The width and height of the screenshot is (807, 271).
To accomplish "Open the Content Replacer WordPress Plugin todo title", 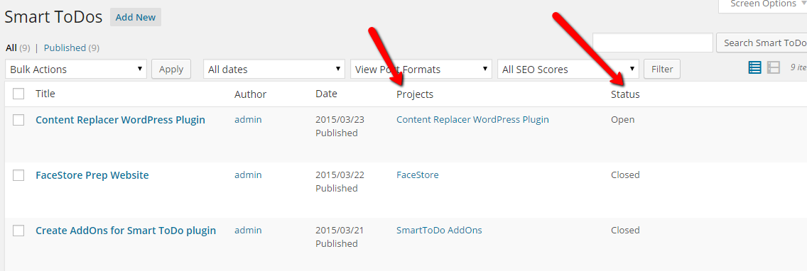I will click(121, 120).
